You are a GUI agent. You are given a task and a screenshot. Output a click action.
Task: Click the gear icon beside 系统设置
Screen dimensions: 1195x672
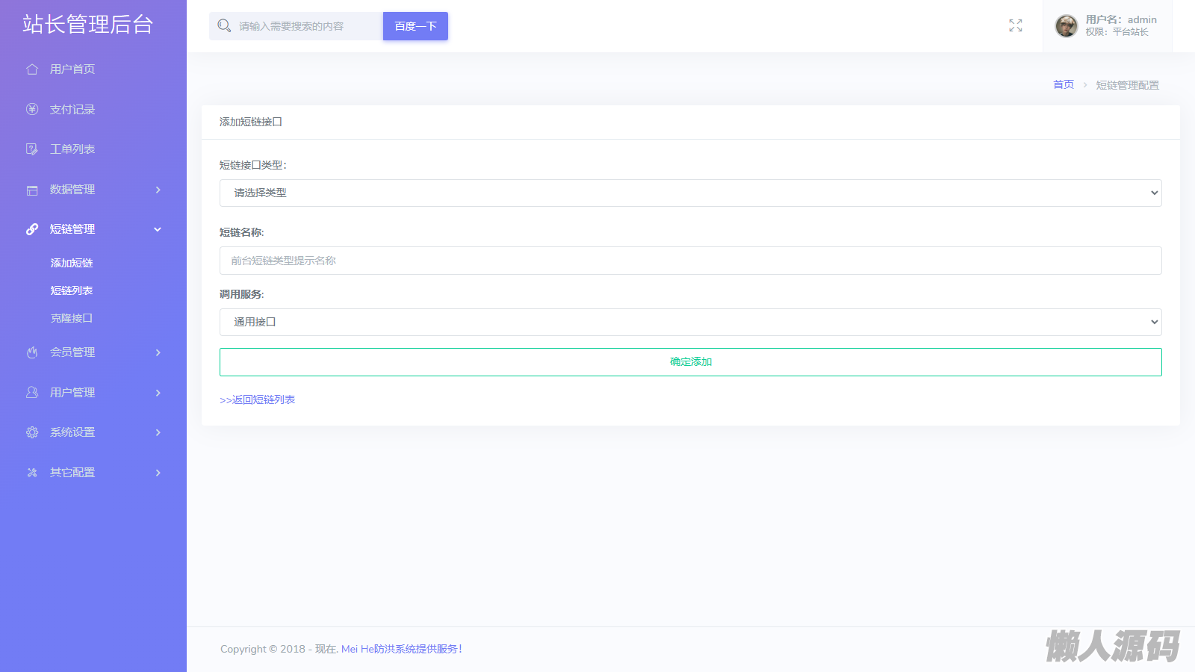click(32, 432)
